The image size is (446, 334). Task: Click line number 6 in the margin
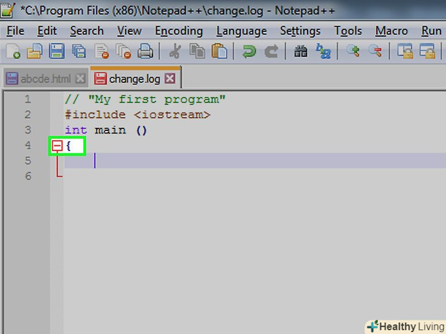point(28,176)
